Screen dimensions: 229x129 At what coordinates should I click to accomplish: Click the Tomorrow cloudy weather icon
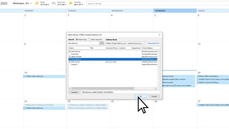tap(54, 3)
